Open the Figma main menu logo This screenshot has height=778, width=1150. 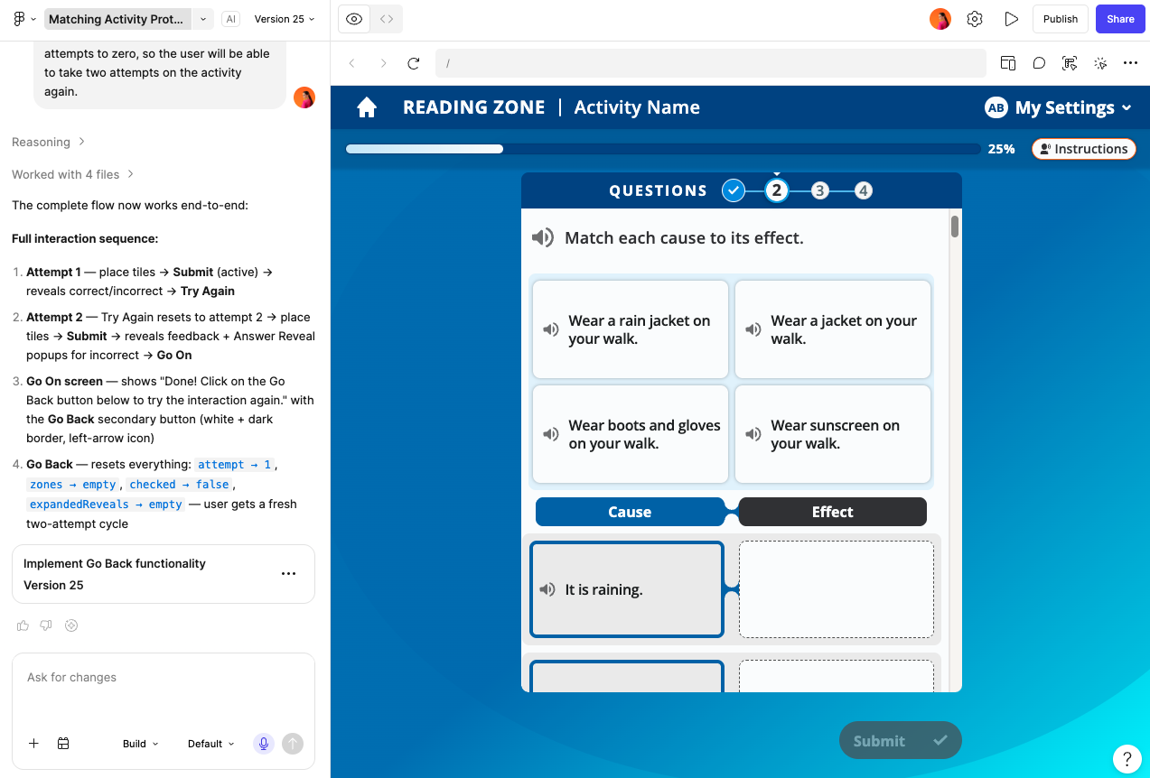tap(19, 19)
